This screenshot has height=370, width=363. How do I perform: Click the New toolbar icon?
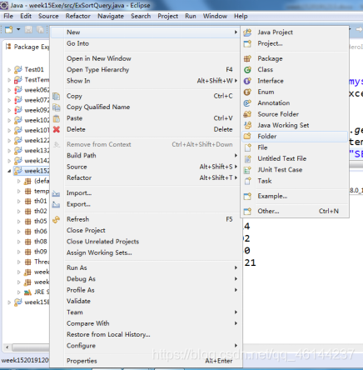tap(8, 29)
